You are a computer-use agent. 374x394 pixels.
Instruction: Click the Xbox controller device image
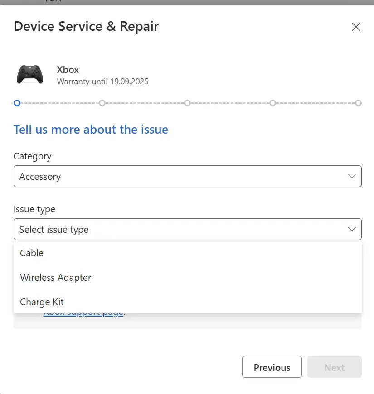point(30,74)
